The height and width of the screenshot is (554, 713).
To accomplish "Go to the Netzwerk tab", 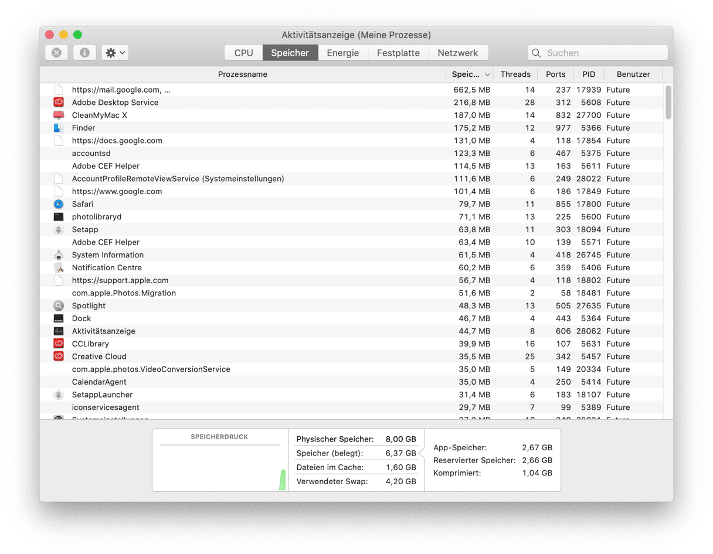I will point(458,53).
